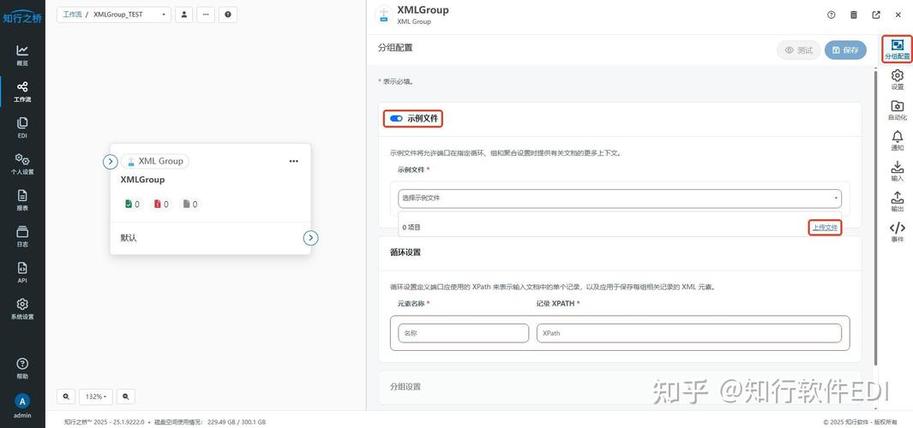
Task: Click the 默认 output label
Action: point(129,238)
